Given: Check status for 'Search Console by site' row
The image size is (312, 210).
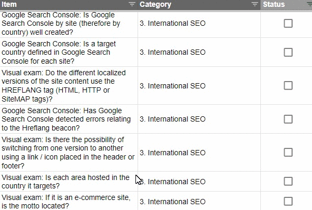Looking at the screenshot, I should (288, 24).
